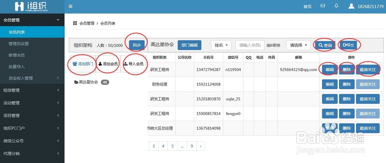This screenshot has height=163, width=386.
Task: Go to page 5 in pagination
Action: click(x=173, y=146)
